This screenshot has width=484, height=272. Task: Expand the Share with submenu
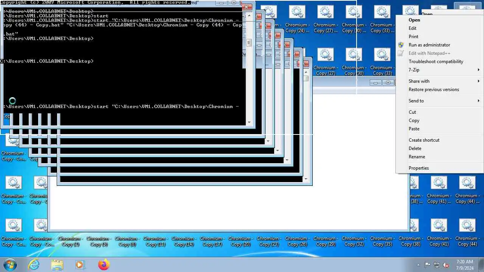tap(439, 81)
